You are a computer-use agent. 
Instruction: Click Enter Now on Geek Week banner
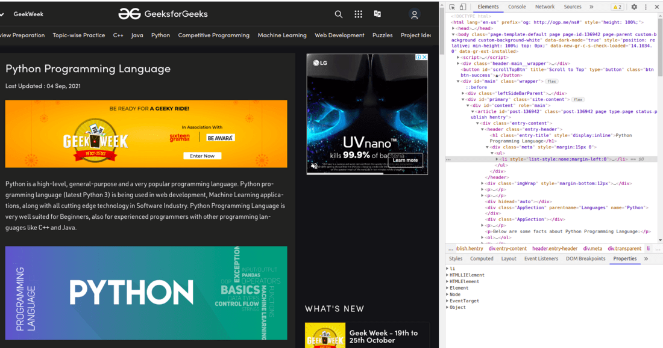(202, 156)
